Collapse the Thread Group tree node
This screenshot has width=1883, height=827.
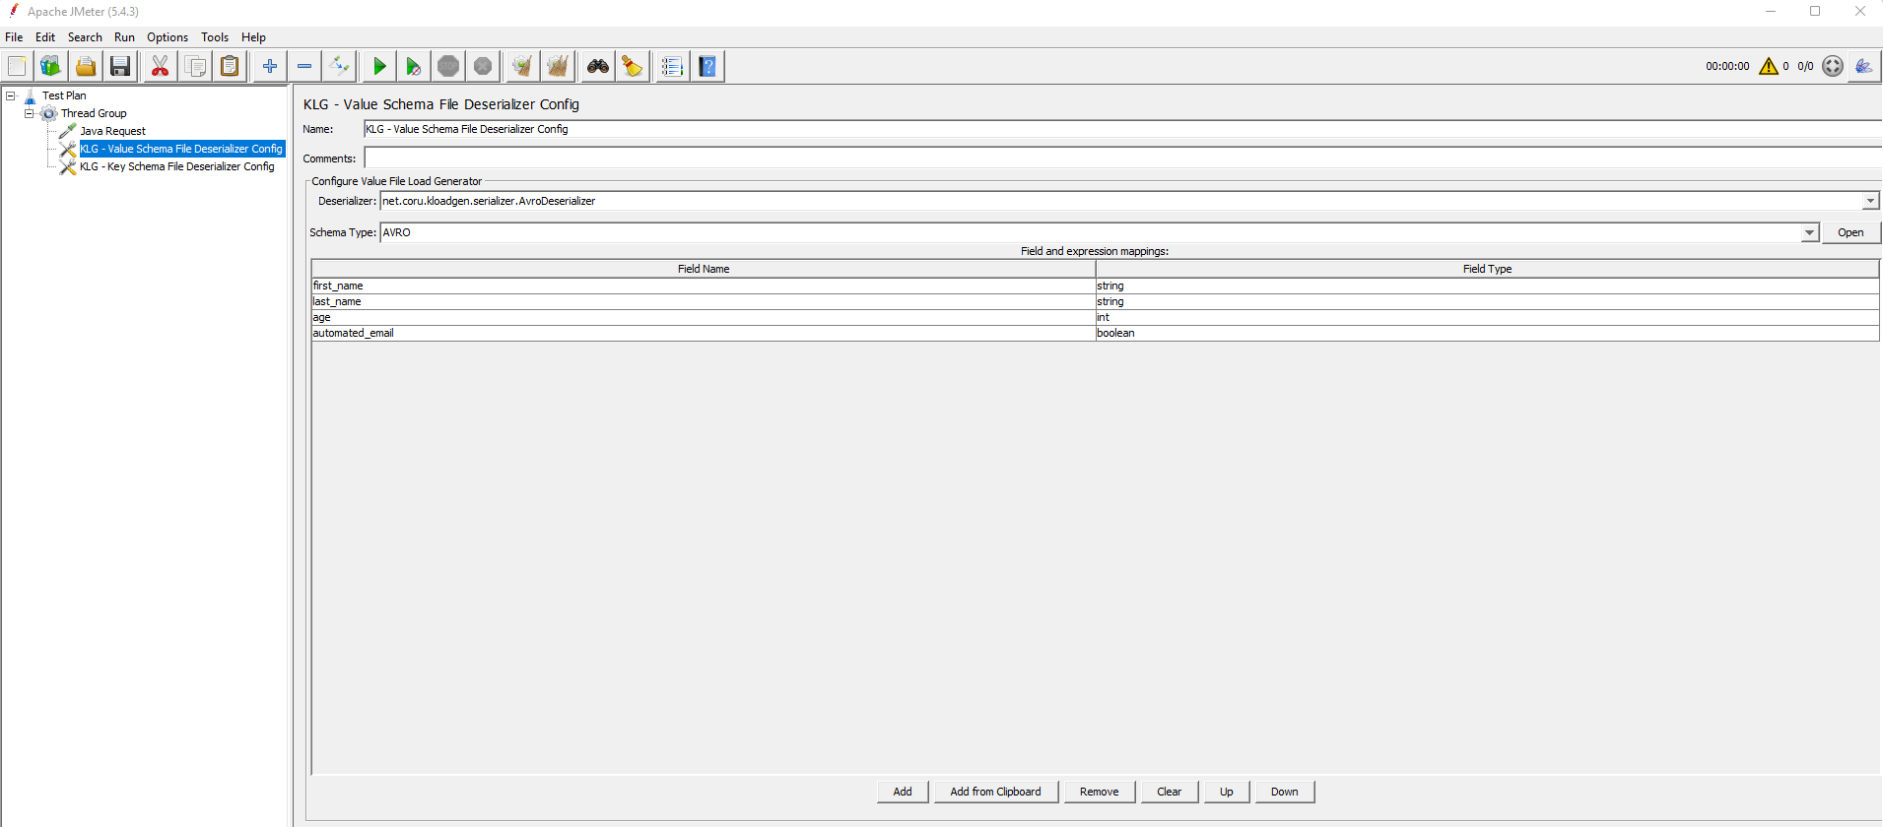[30, 113]
